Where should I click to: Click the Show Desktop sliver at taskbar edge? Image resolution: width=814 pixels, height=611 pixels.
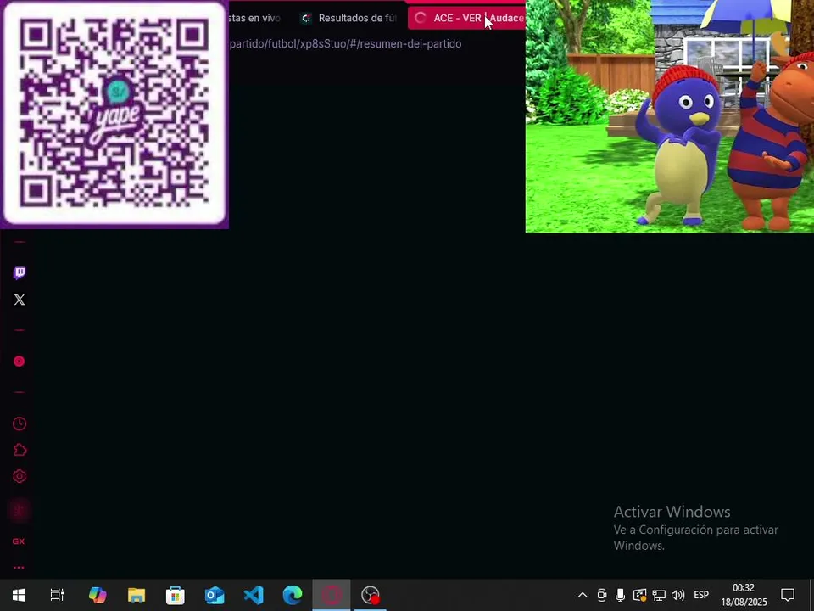point(811,595)
